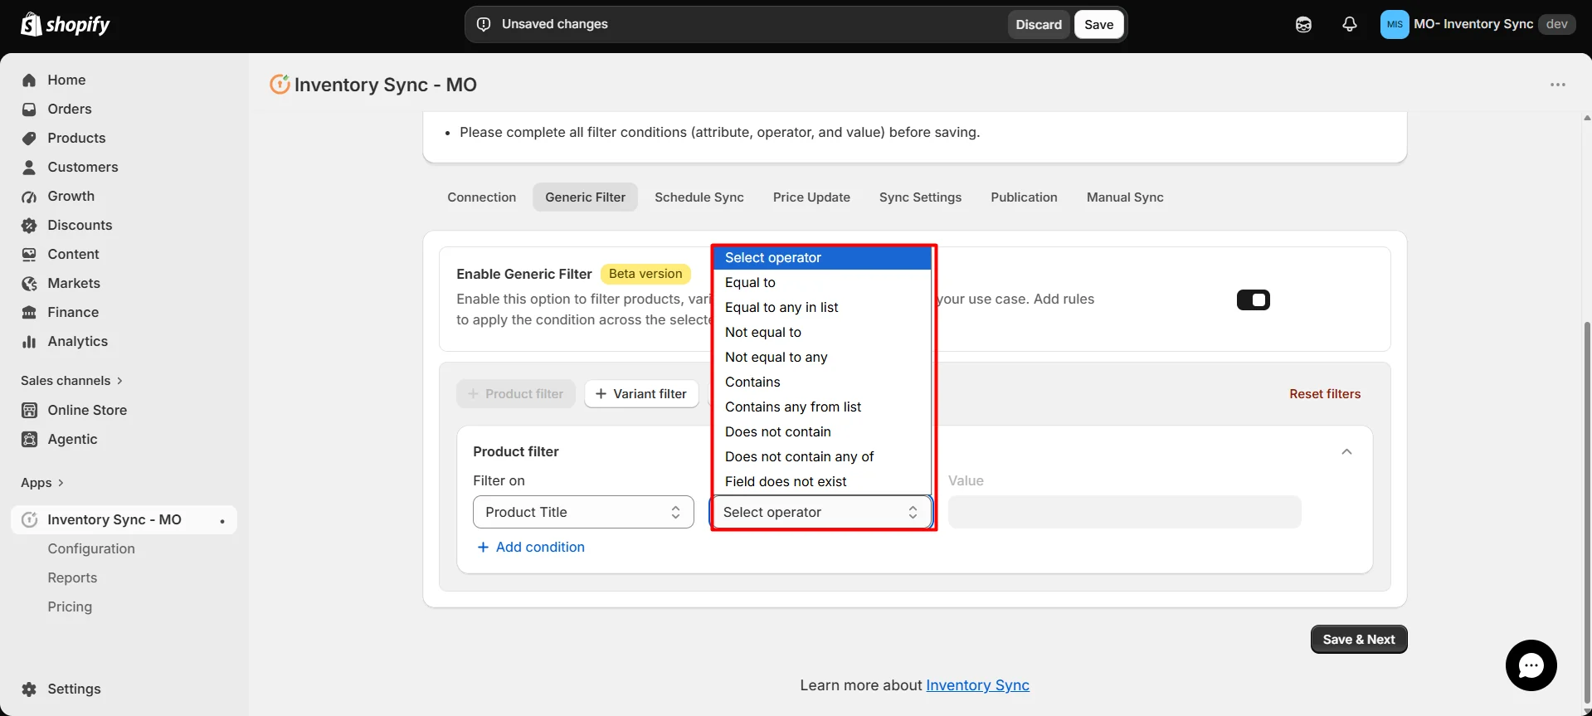Image resolution: width=1592 pixels, height=716 pixels.
Task: Open the Configuration sub-menu item
Action: click(91, 548)
